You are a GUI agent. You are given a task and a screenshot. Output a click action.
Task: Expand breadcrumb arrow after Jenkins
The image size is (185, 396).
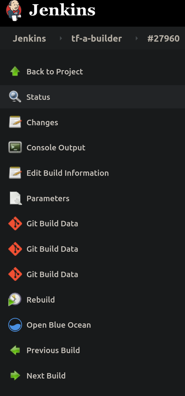pos(61,38)
